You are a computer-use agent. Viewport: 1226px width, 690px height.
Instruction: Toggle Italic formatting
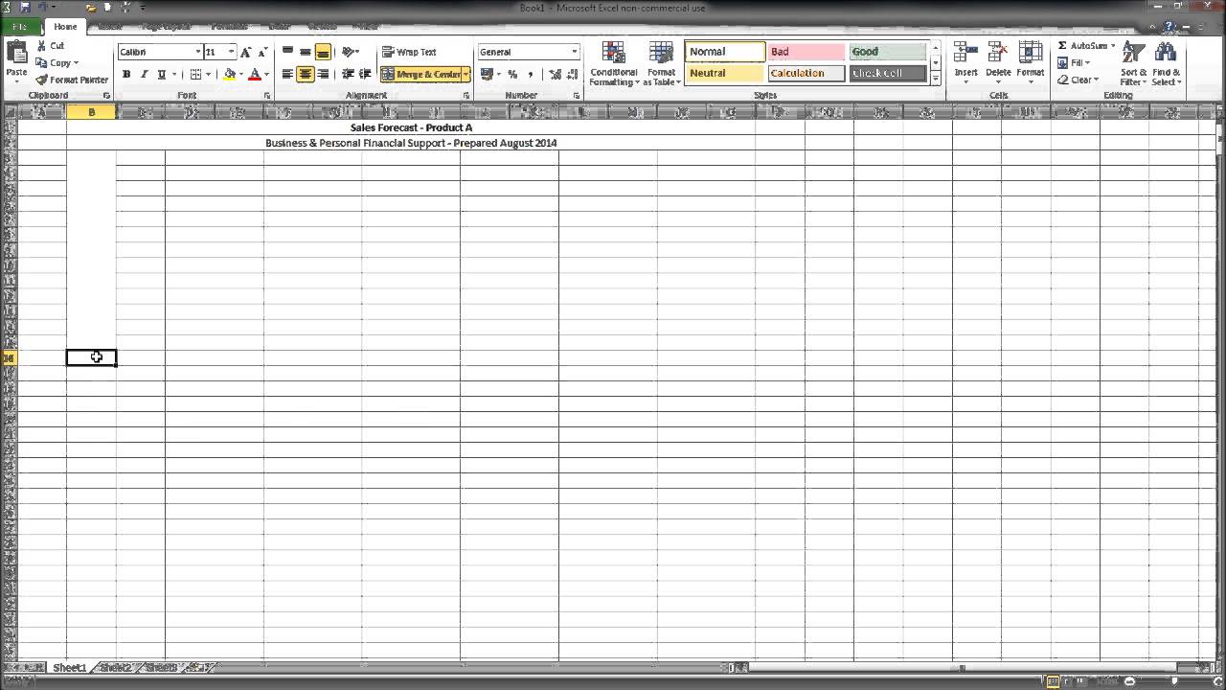[144, 75]
